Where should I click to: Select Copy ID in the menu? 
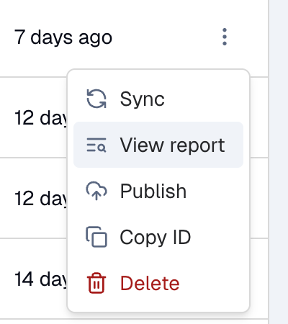tap(158, 237)
